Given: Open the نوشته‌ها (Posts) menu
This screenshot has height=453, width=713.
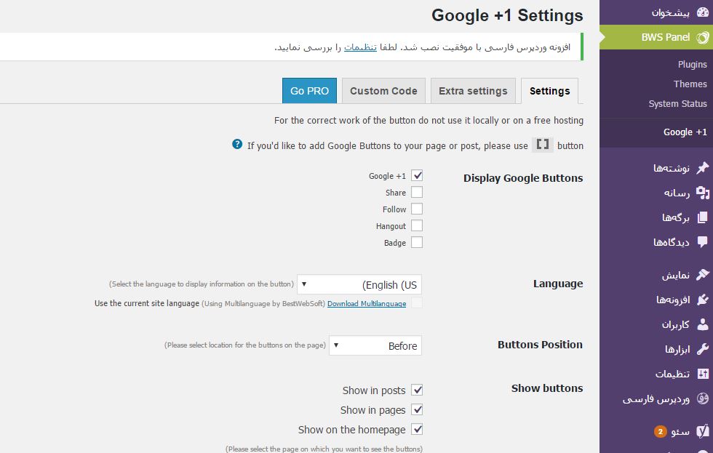Looking at the screenshot, I should click(656, 168).
